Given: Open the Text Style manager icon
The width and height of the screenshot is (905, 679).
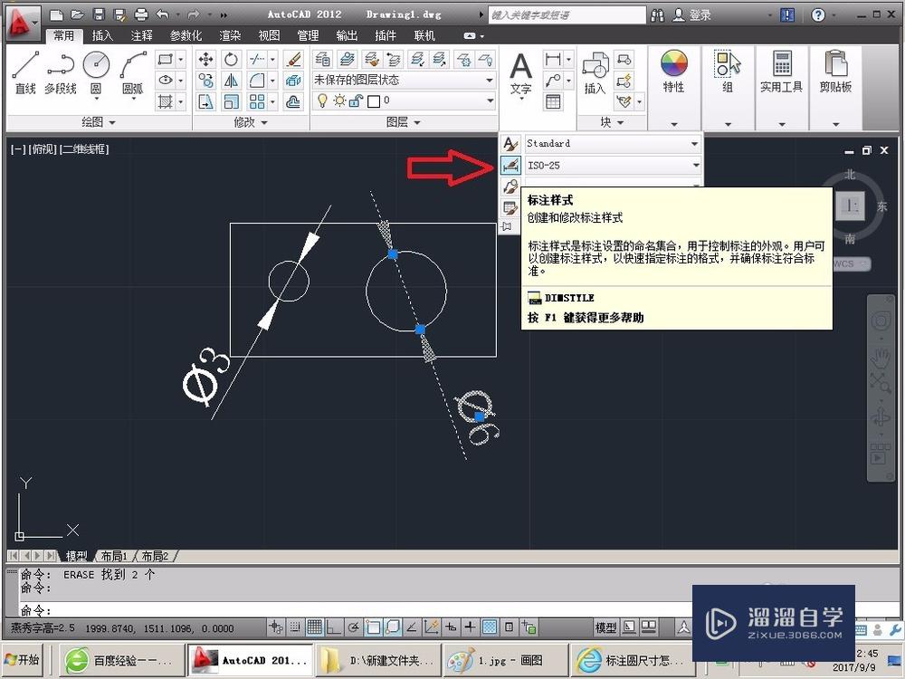Looking at the screenshot, I should [510, 143].
